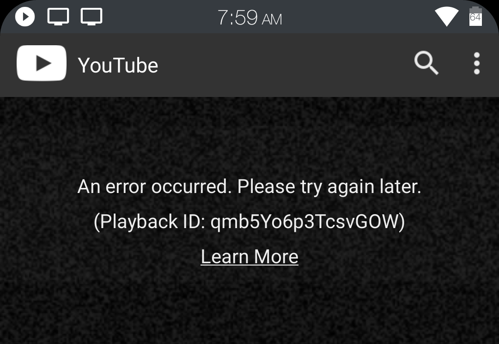
Task: Tap the error occurred message
Action: pos(249,187)
